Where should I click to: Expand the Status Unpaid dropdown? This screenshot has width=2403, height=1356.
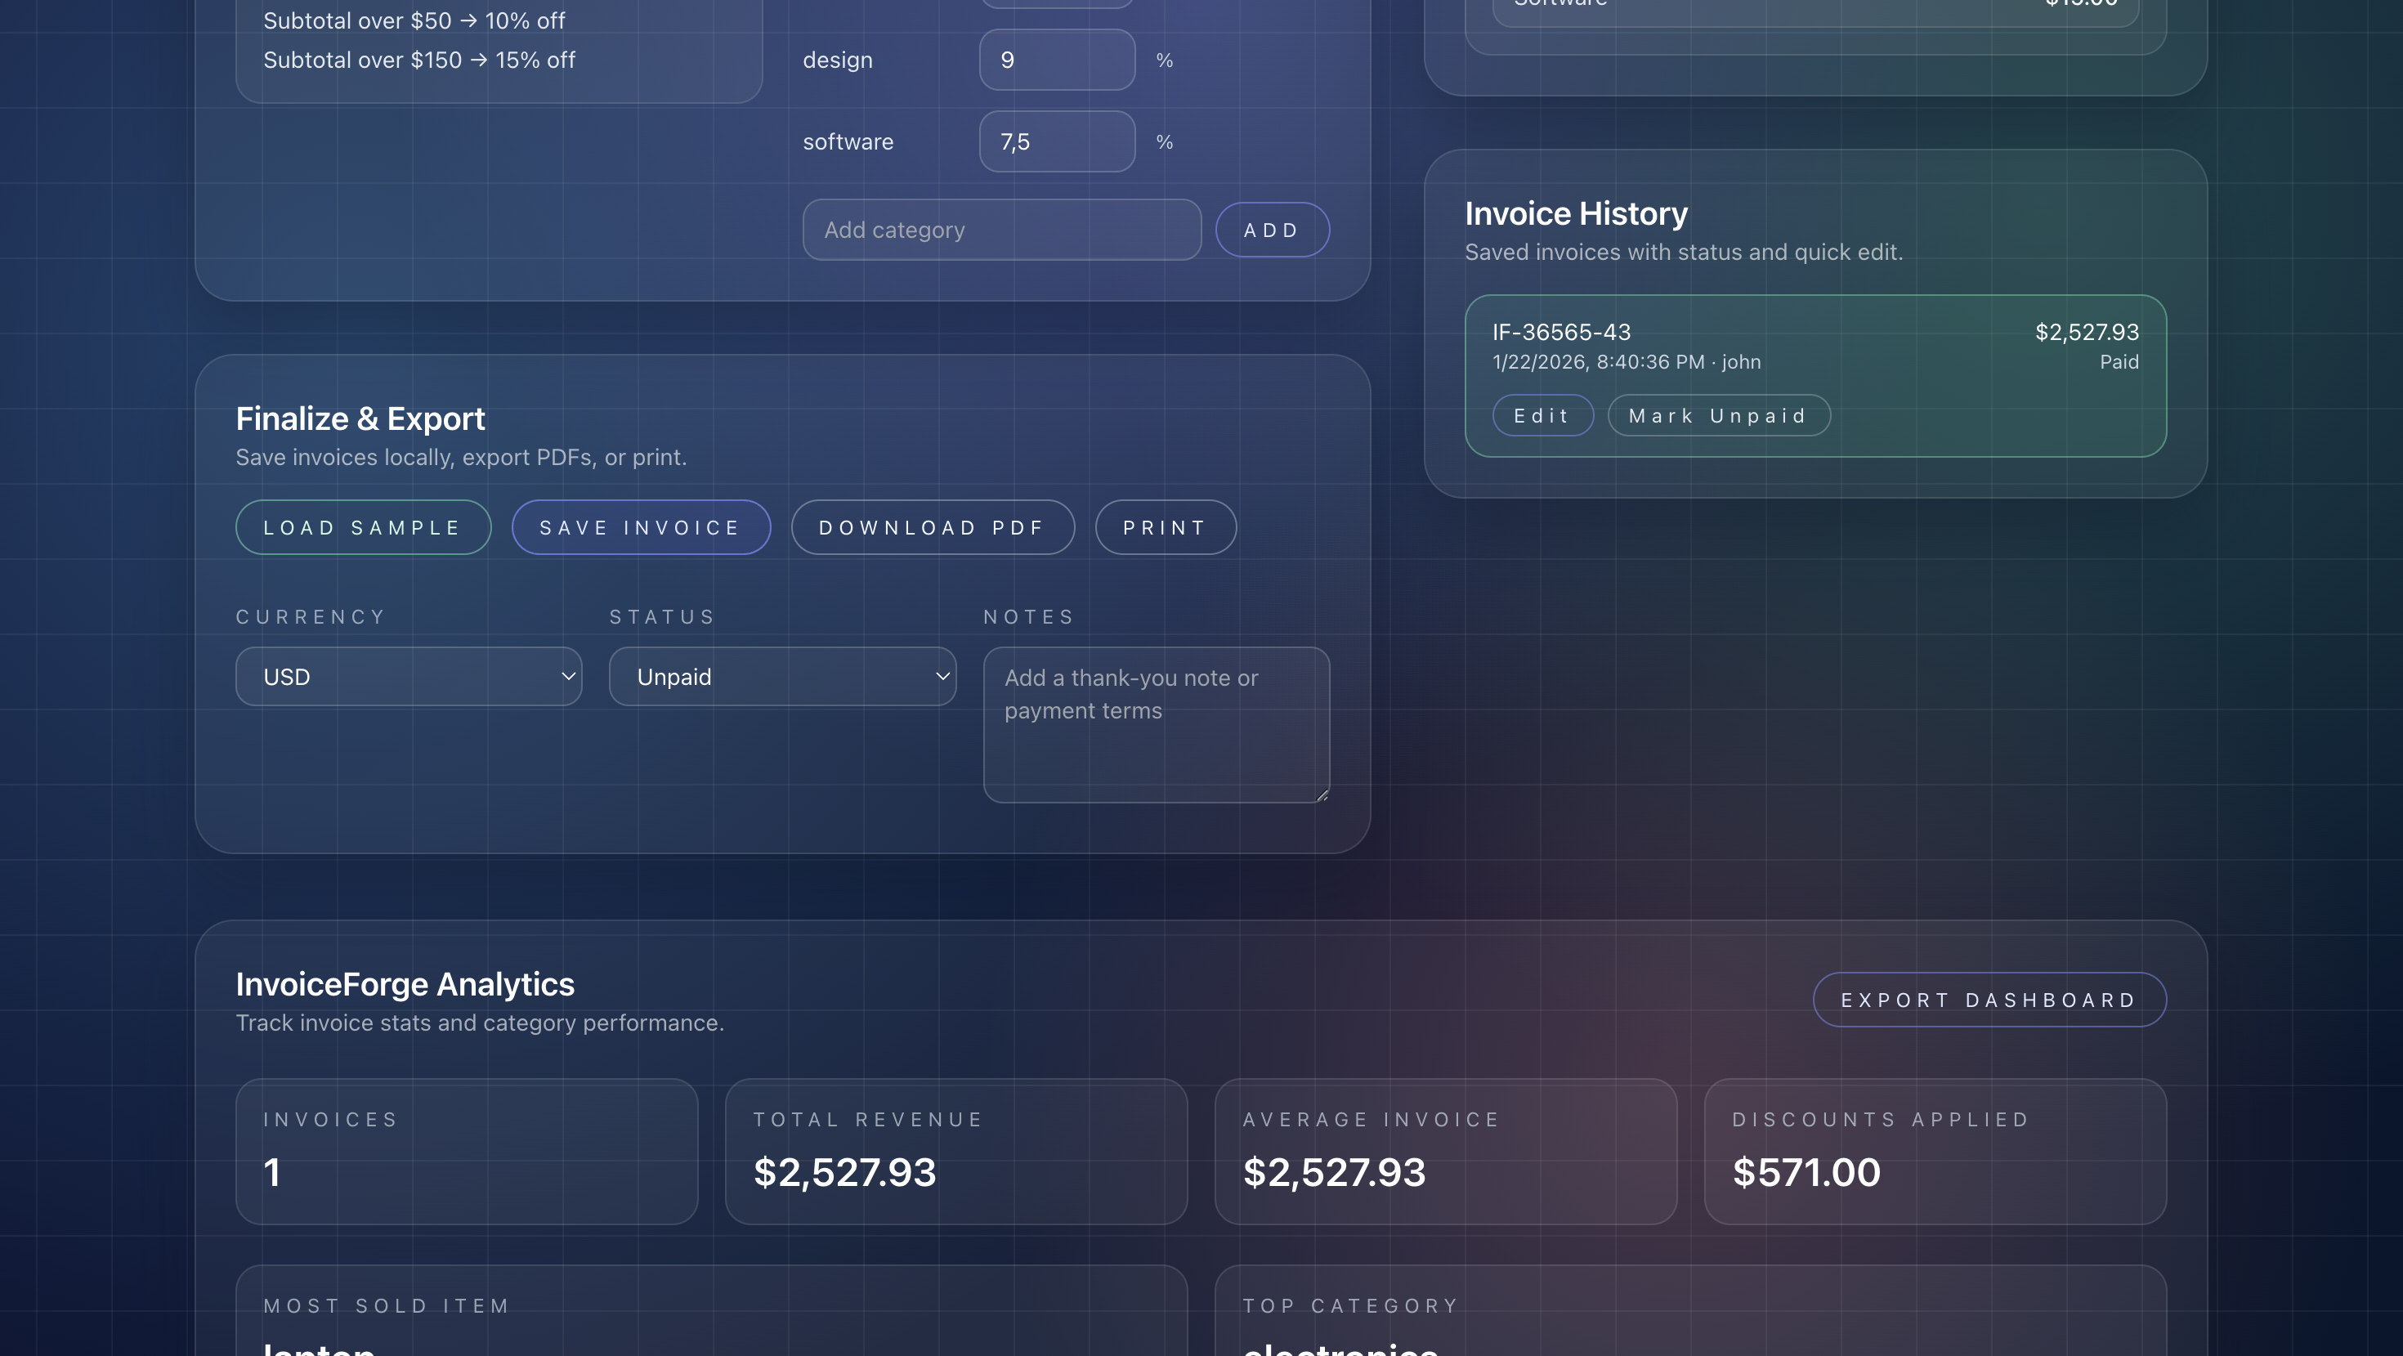[x=781, y=677]
